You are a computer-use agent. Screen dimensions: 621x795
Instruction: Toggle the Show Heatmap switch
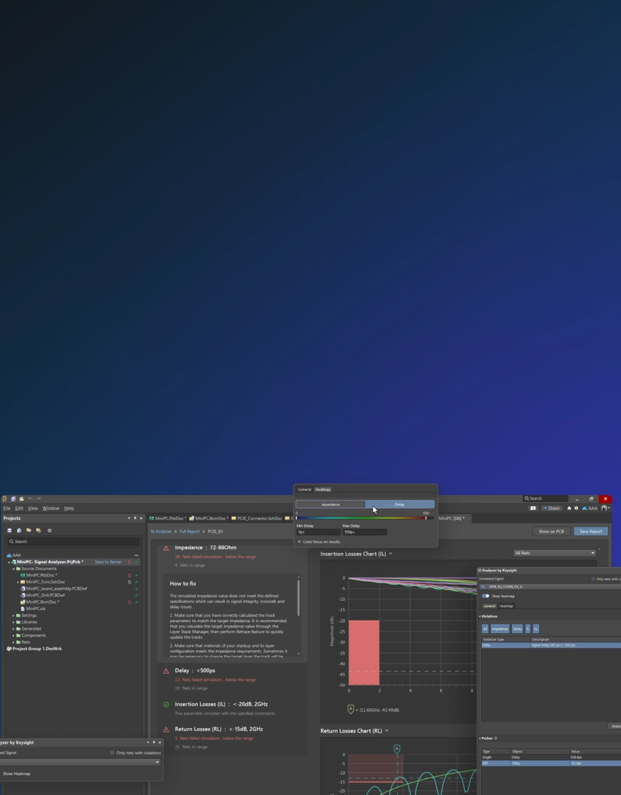[x=486, y=596]
